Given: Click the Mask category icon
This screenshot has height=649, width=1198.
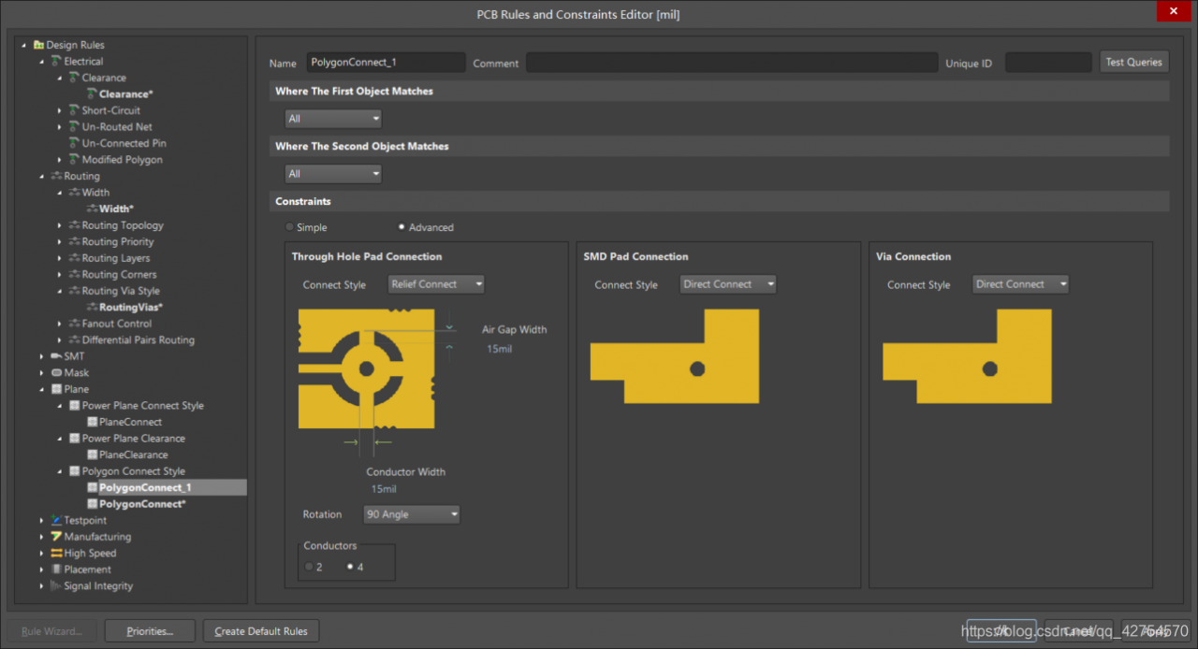Looking at the screenshot, I should pos(56,373).
